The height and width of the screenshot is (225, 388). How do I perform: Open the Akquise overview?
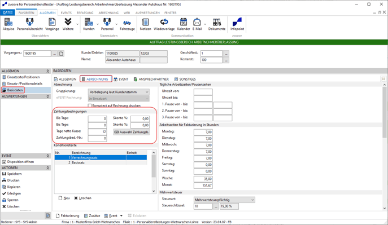[8, 24]
